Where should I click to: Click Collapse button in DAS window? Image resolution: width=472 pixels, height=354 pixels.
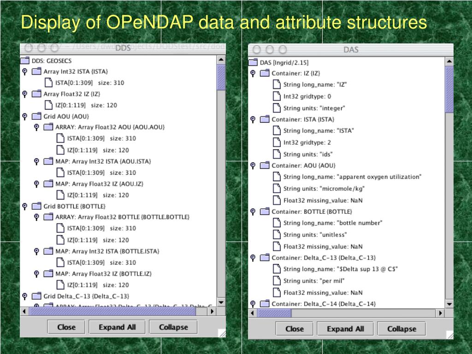401,329
